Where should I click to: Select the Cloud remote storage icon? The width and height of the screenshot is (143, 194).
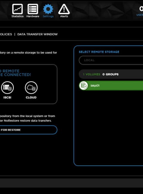click(31, 87)
